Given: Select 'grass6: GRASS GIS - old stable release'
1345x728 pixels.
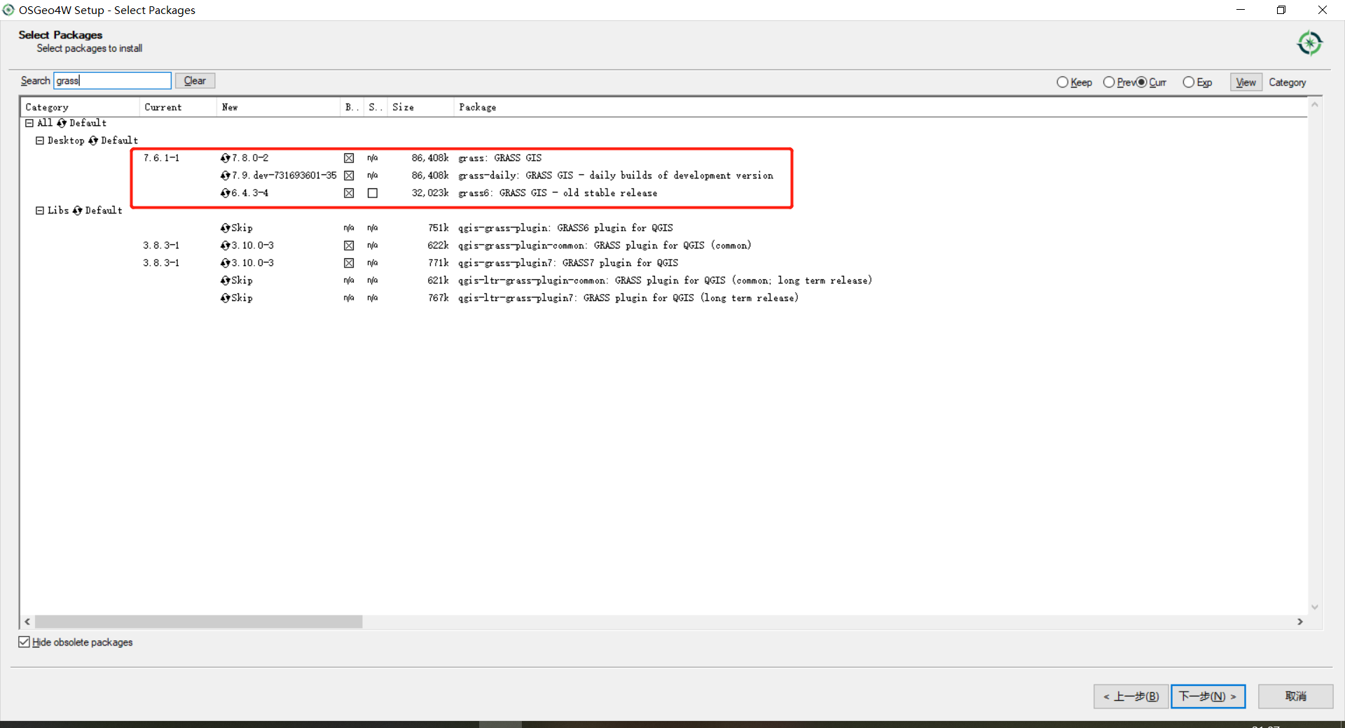Looking at the screenshot, I should [558, 193].
